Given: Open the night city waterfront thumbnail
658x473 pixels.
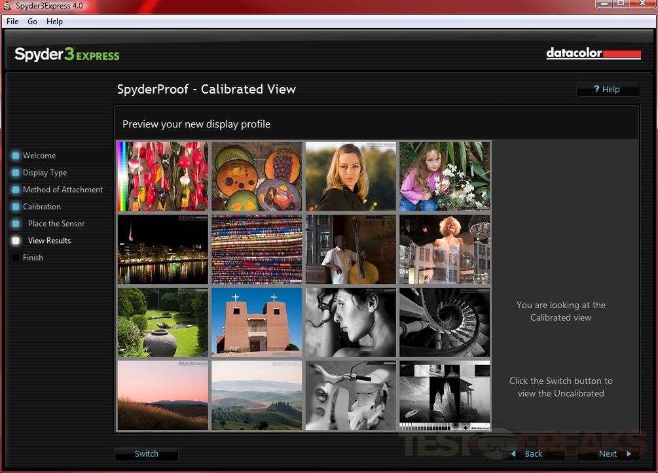Looking at the screenshot, I should pos(163,249).
